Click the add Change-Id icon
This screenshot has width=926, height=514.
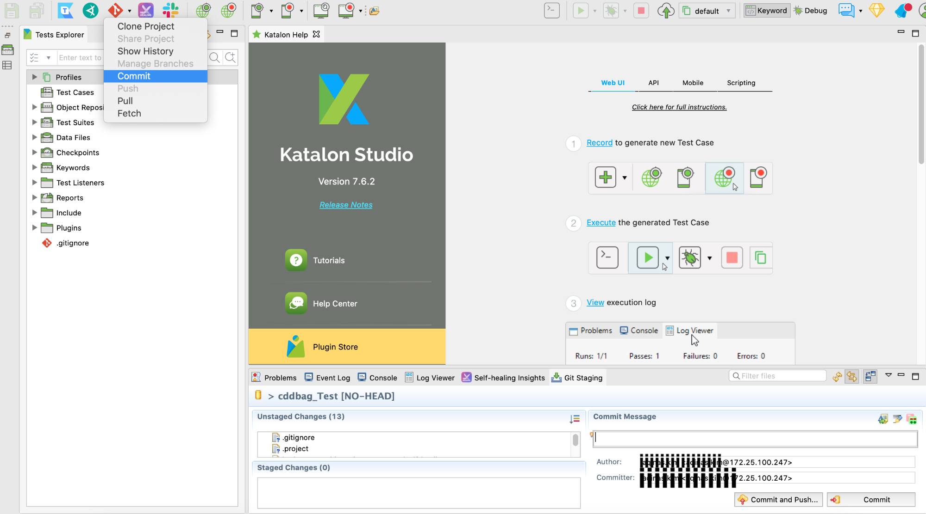coord(912,419)
